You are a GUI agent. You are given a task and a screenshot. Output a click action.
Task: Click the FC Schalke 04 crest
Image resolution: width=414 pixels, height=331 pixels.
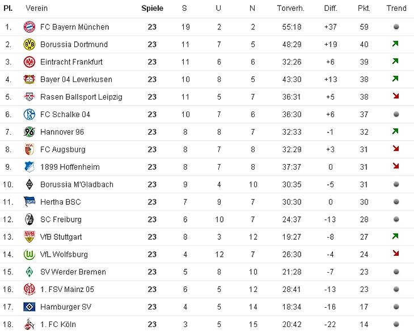(29, 114)
